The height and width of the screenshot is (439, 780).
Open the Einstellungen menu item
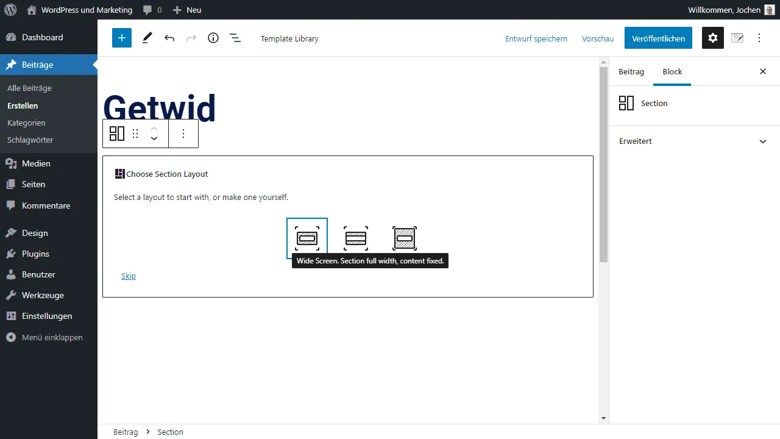point(49,316)
